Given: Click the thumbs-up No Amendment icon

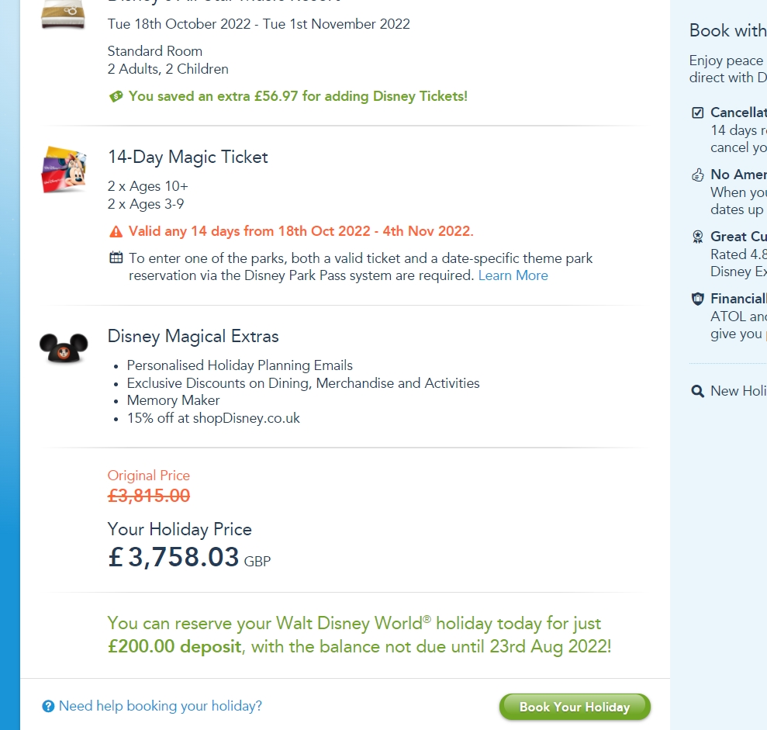Looking at the screenshot, I should click(x=697, y=175).
